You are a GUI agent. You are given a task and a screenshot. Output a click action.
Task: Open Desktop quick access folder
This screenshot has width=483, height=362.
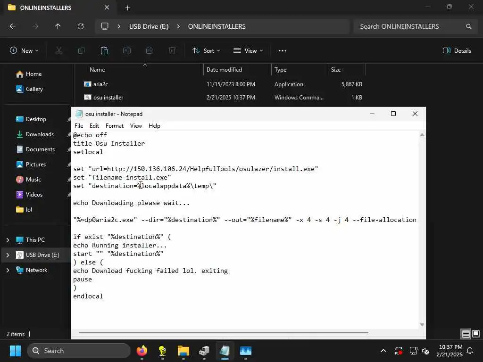click(36, 119)
